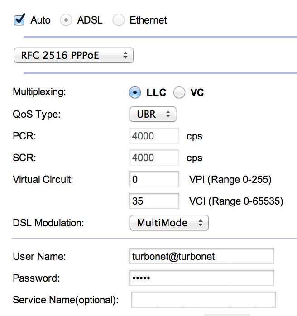The image size is (297, 316).
Task: Click the ADSL label text
Action: pos(90,20)
